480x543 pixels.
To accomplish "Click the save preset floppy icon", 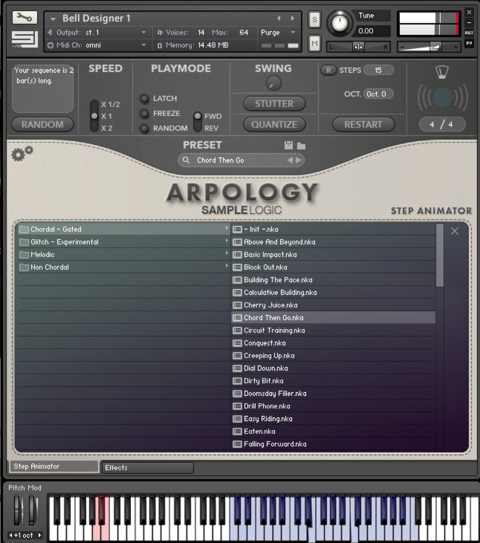I will point(289,146).
